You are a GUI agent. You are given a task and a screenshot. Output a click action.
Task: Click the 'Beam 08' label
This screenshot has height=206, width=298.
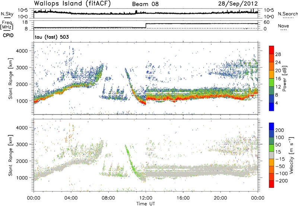coord(145,4)
